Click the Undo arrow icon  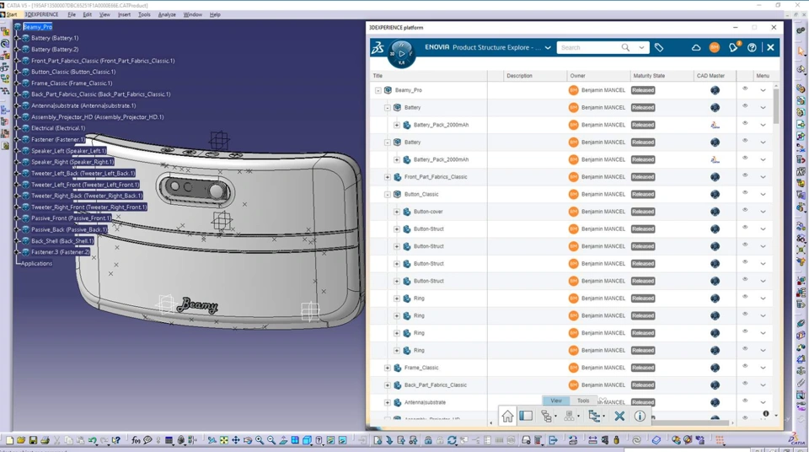(x=93, y=441)
